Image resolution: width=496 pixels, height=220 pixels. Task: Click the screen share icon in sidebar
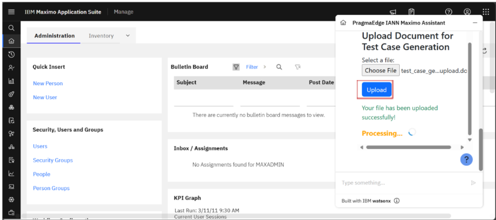(x=12, y=187)
